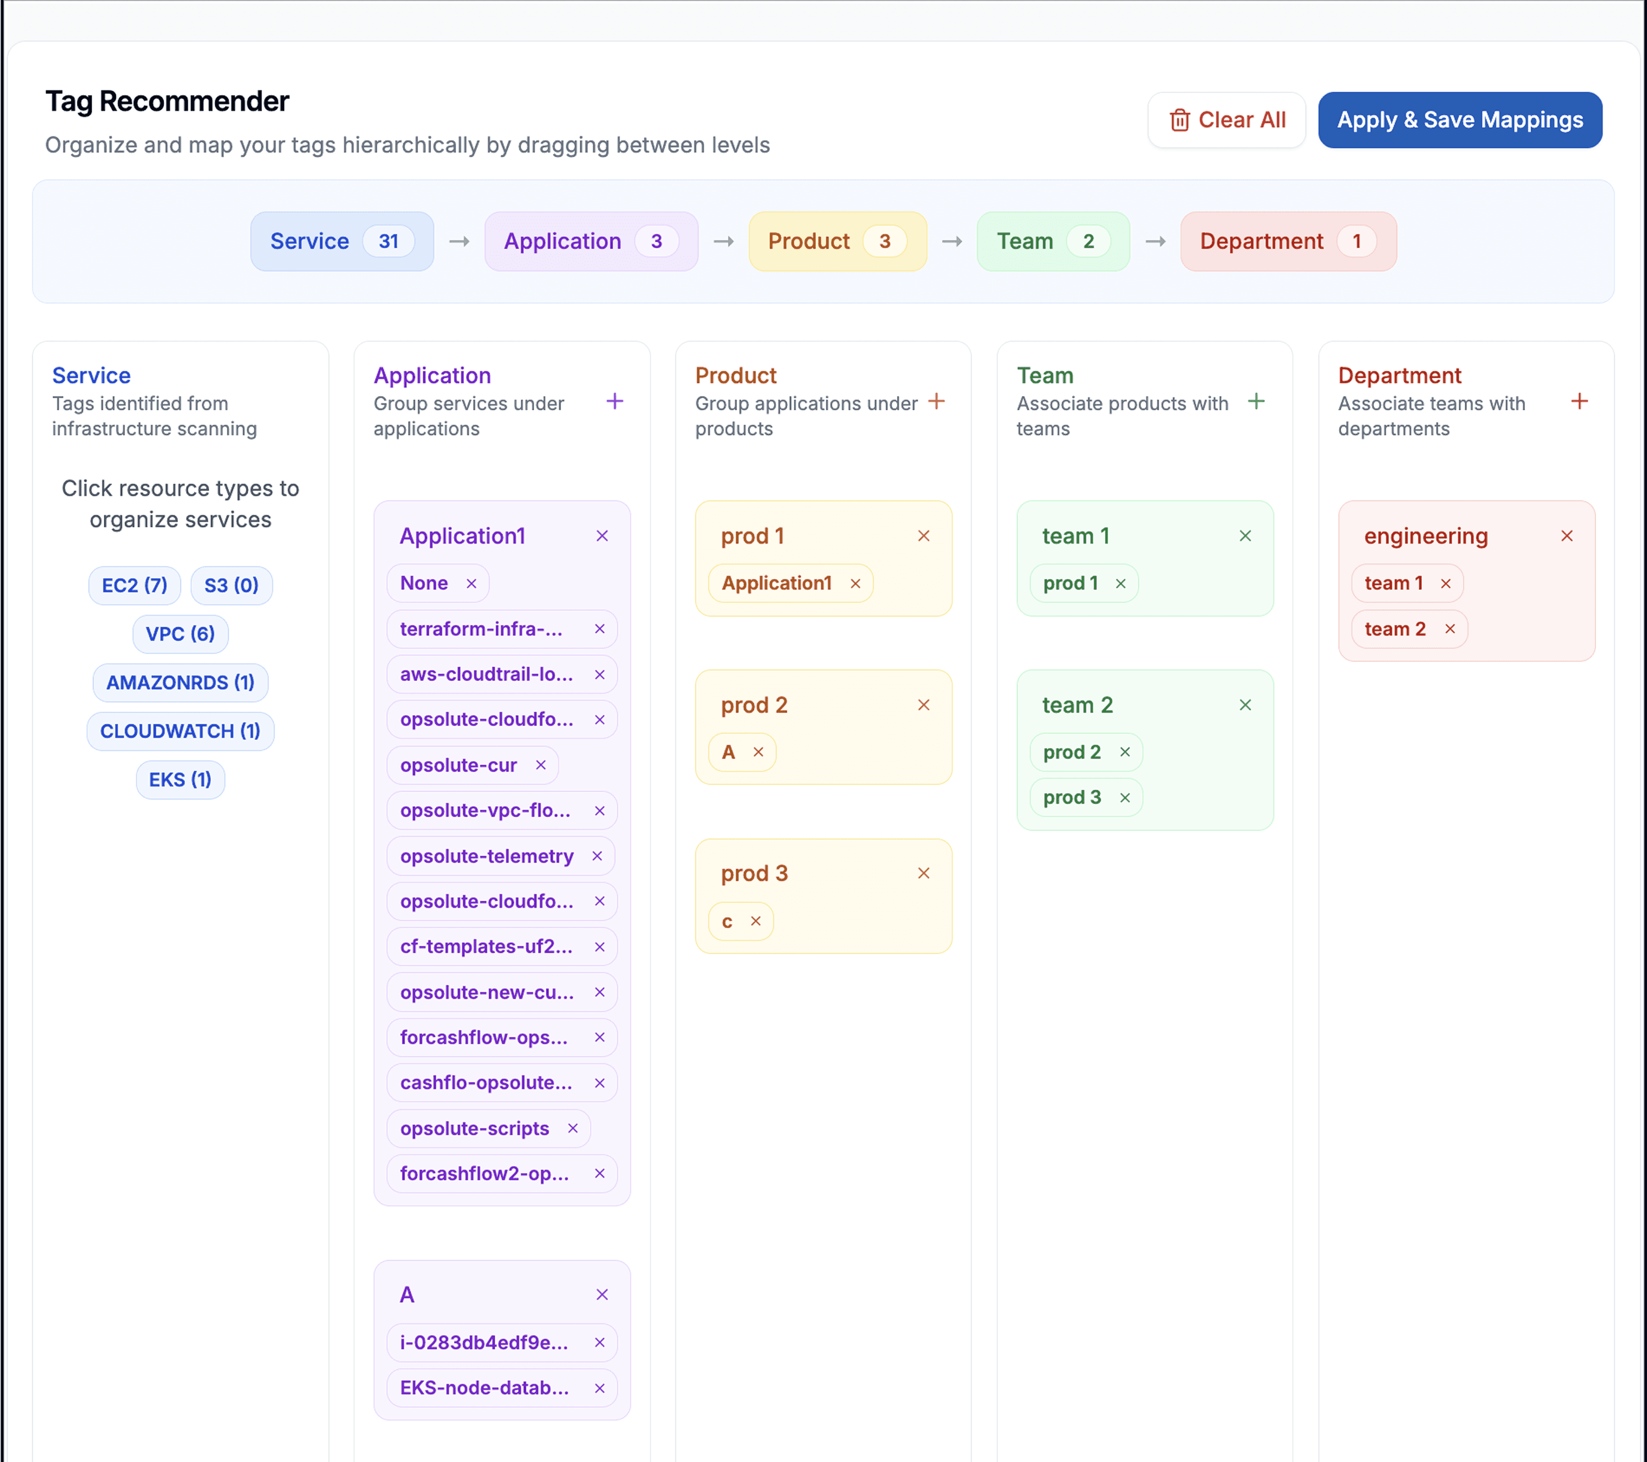Remove the engineering department card
The height and width of the screenshot is (1462, 1647).
pyautogui.click(x=1566, y=536)
